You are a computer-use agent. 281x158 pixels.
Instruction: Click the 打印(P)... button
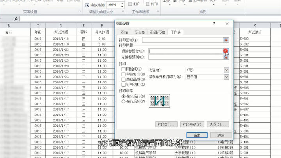[x=166, y=124]
